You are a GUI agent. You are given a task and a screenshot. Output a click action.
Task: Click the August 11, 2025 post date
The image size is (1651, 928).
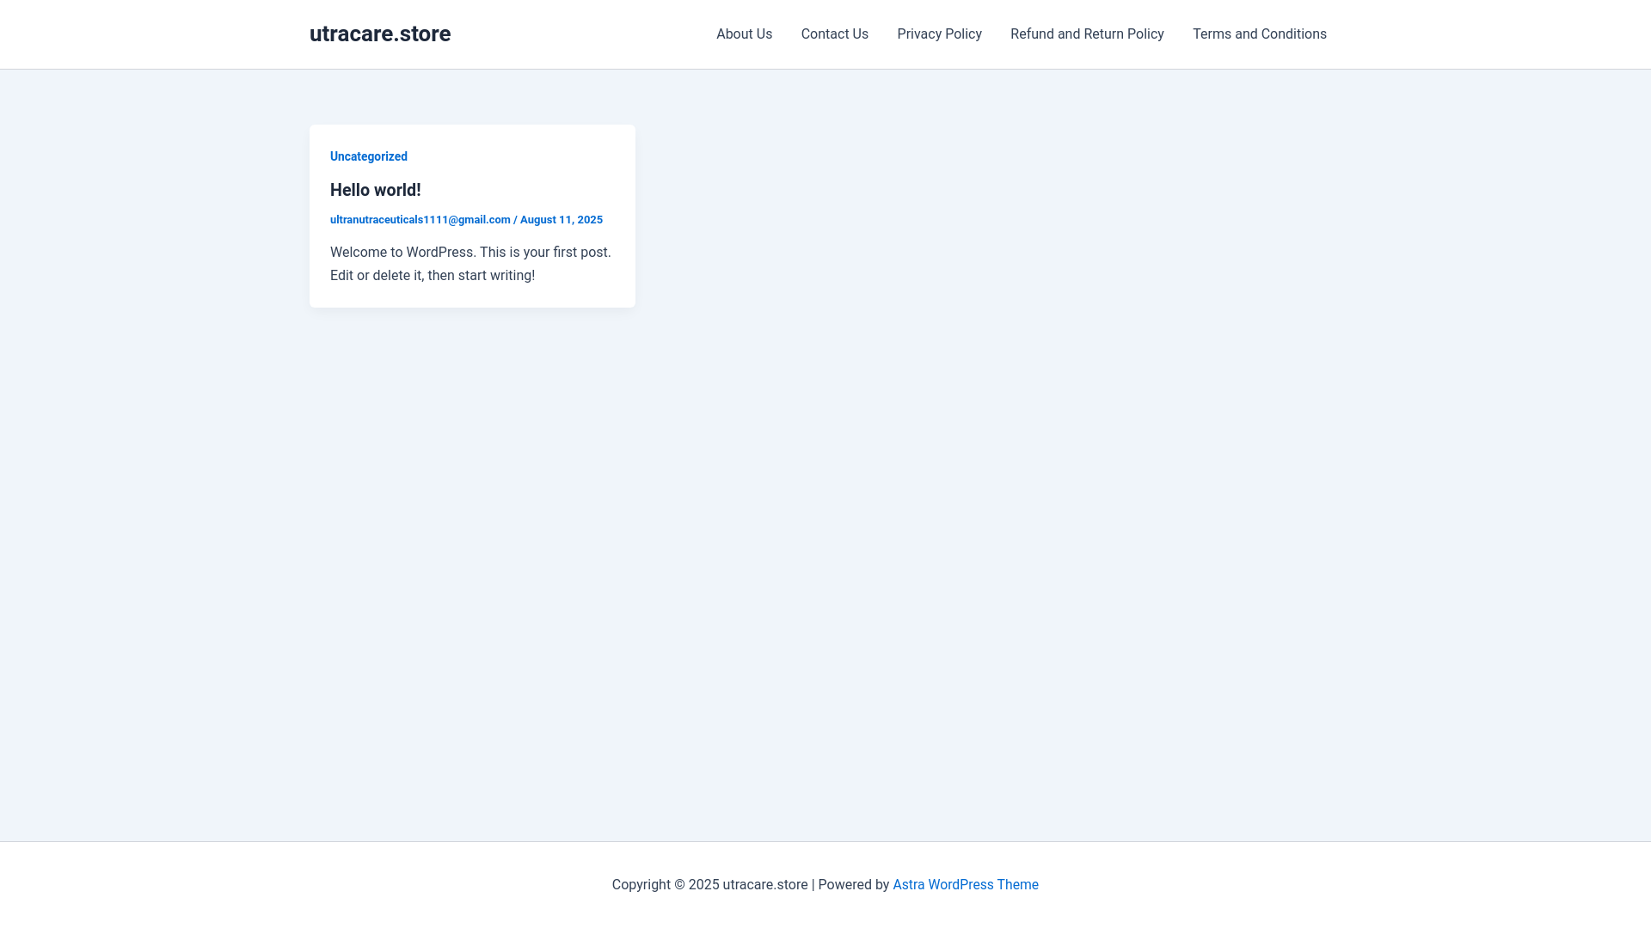[x=562, y=220]
